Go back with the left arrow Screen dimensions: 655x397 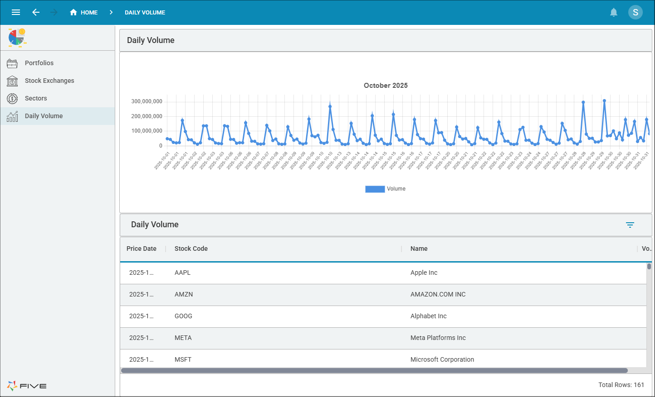[x=36, y=12]
